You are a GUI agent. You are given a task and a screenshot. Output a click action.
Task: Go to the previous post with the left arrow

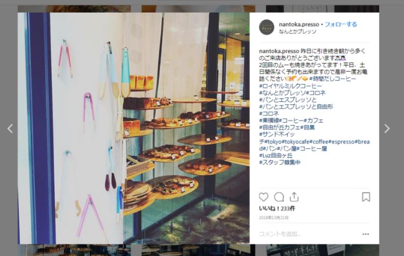10,129
